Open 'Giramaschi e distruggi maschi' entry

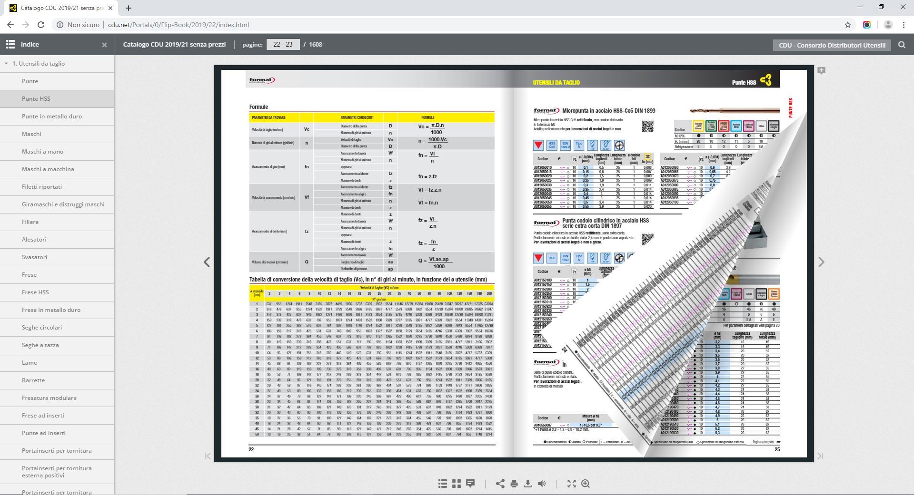coord(57,204)
